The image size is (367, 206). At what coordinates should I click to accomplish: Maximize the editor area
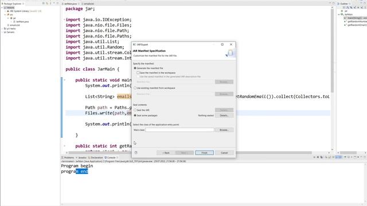334,3
